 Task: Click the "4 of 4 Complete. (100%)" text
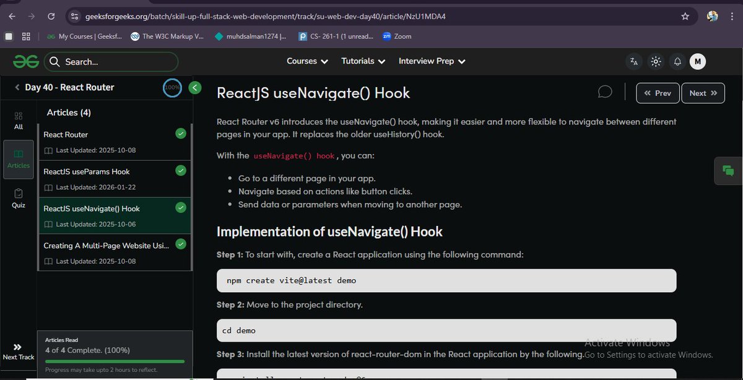pos(87,350)
